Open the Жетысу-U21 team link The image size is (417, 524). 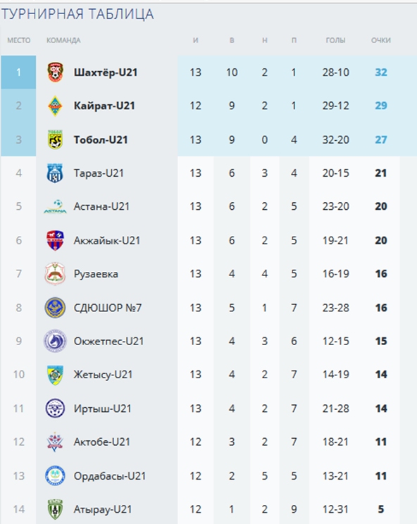point(104,375)
